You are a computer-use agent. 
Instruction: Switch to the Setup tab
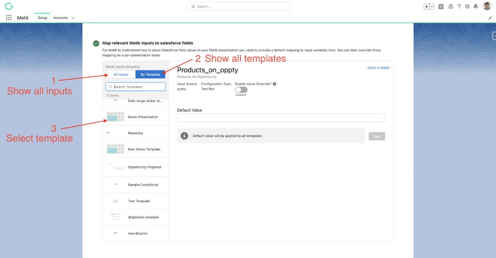point(43,18)
